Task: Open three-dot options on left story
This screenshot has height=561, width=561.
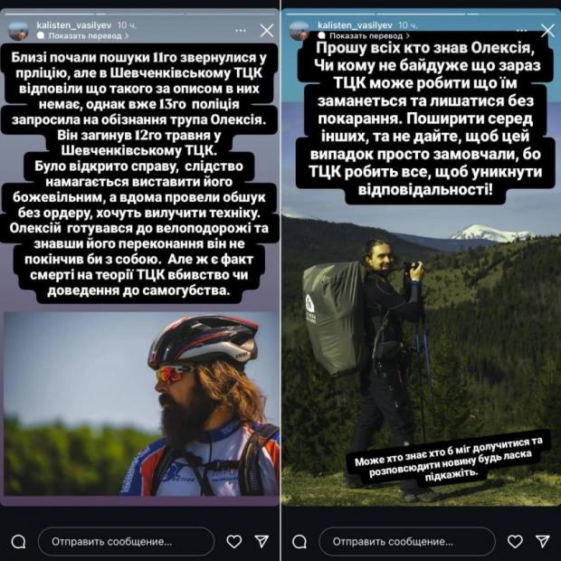Action: 241,31
